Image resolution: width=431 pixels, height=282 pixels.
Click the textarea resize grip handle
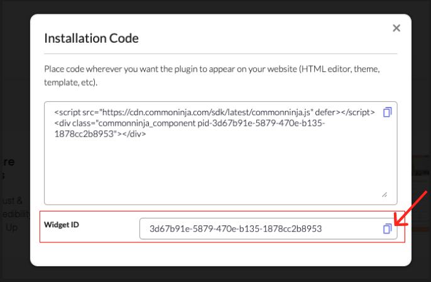click(385, 195)
